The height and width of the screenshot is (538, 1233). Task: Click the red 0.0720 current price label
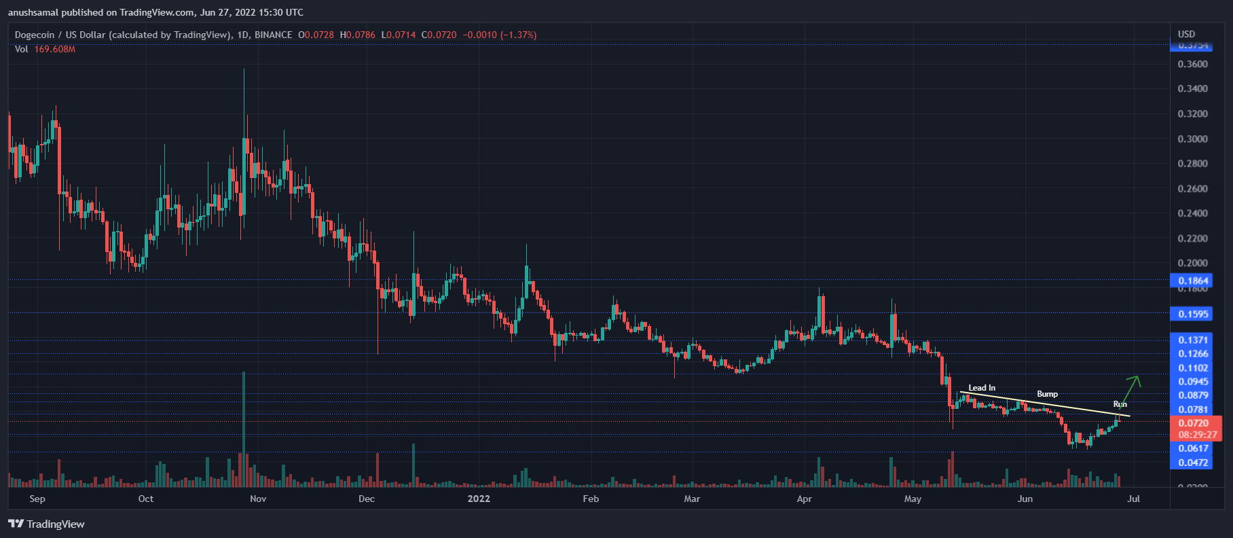[x=1193, y=423]
